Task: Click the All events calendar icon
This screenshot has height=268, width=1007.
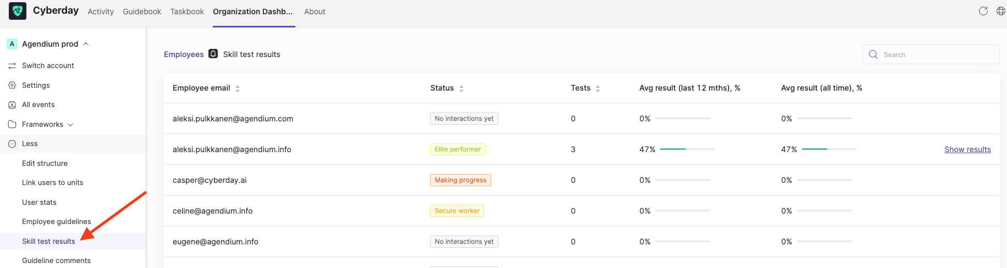Action: [12, 104]
